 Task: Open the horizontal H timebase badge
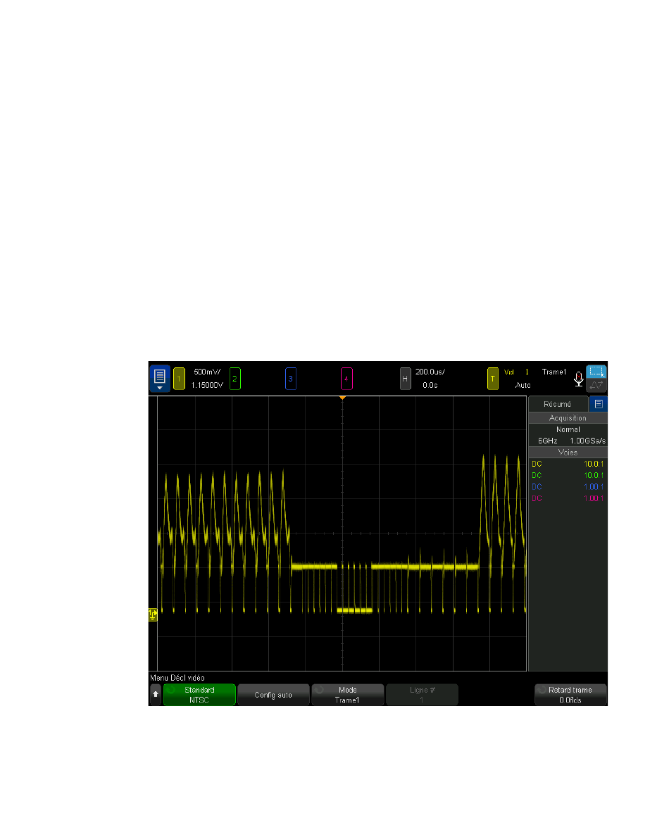click(405, 379)
